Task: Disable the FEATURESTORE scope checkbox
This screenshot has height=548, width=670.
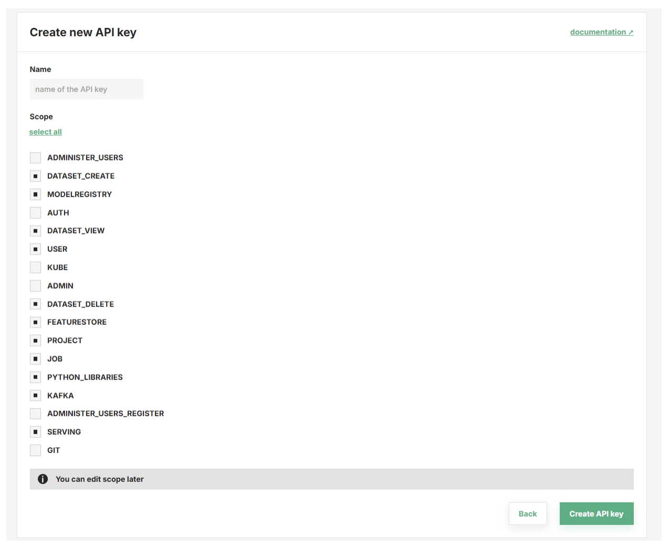Action: pos(36,322)
